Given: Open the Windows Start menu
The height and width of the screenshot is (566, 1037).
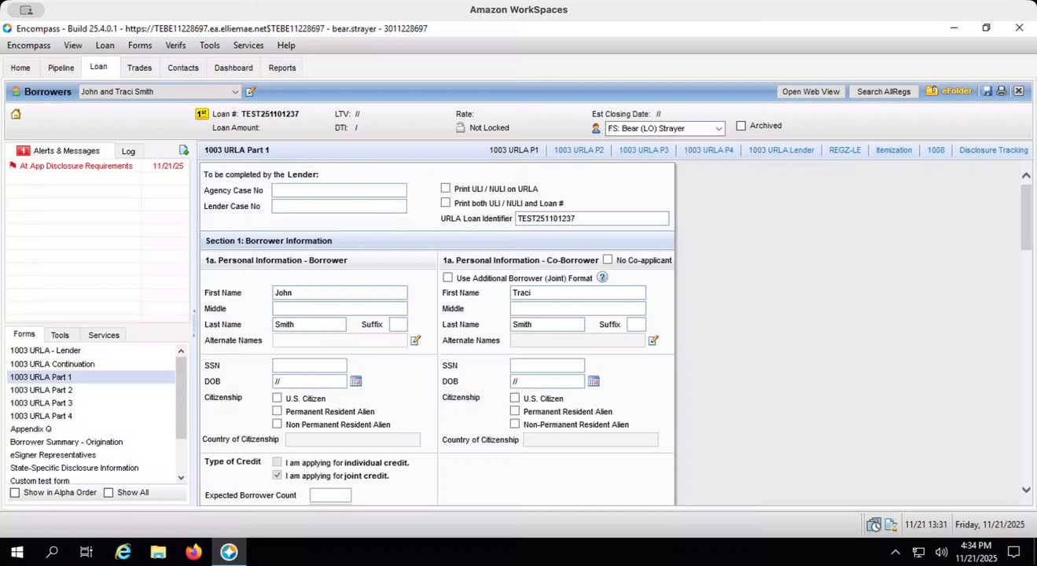Looking at the screenshot, I should click(x=17, y=552).
